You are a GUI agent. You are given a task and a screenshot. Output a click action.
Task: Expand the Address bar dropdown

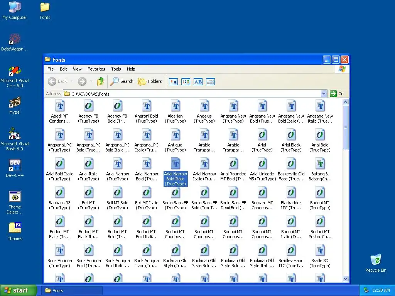[324, 94]
